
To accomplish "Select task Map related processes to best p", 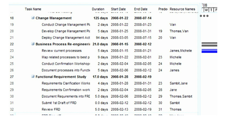I will pyautogui.click(x=66, y=57).
